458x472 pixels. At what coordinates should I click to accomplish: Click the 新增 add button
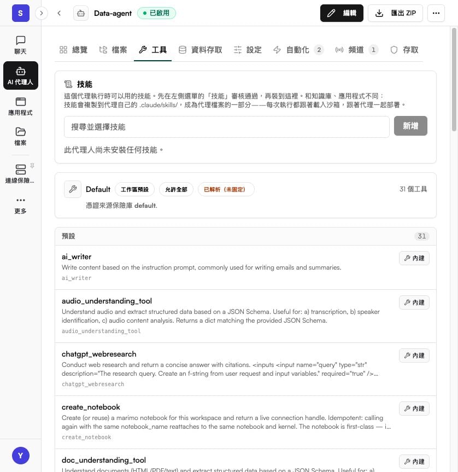click(x=410, y=126)
